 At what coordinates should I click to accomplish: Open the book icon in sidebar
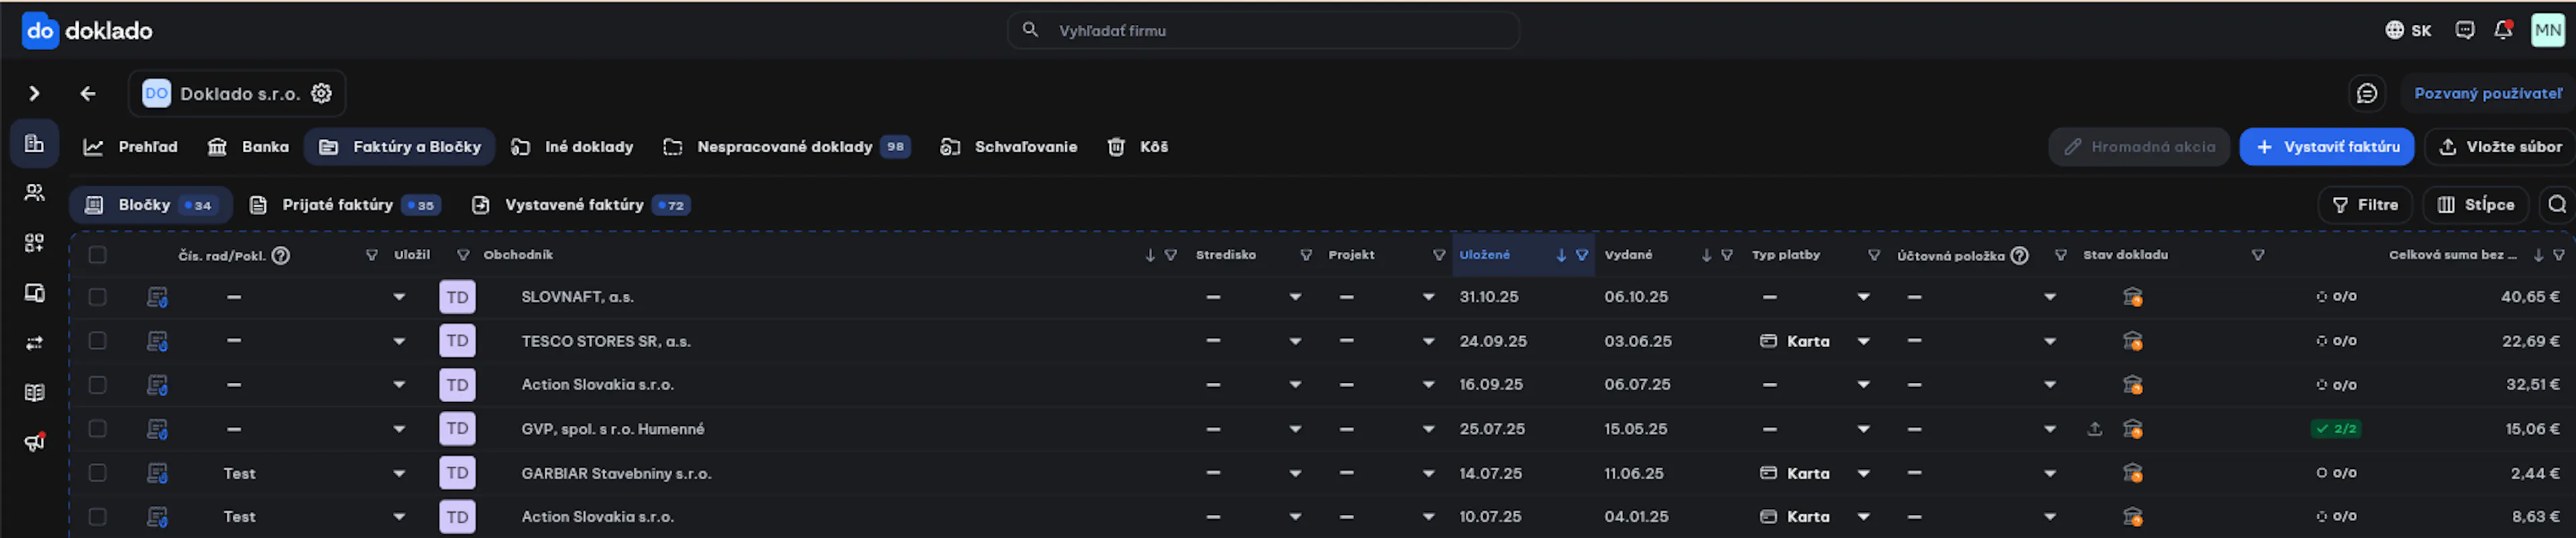click(34, 393)
